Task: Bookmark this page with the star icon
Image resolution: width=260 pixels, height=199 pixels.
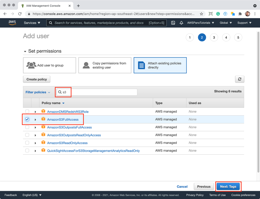Action: point(201,14)
